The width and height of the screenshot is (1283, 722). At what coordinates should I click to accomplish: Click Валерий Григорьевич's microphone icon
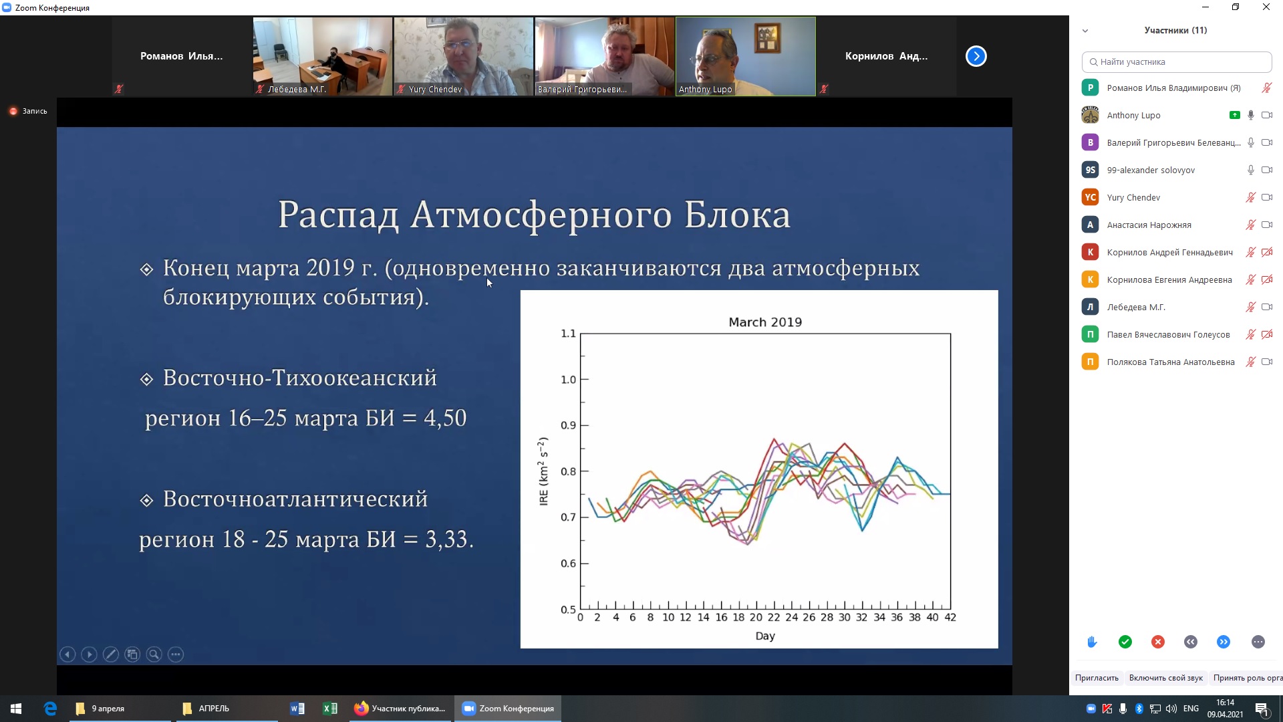click(x=1251, y=142)
